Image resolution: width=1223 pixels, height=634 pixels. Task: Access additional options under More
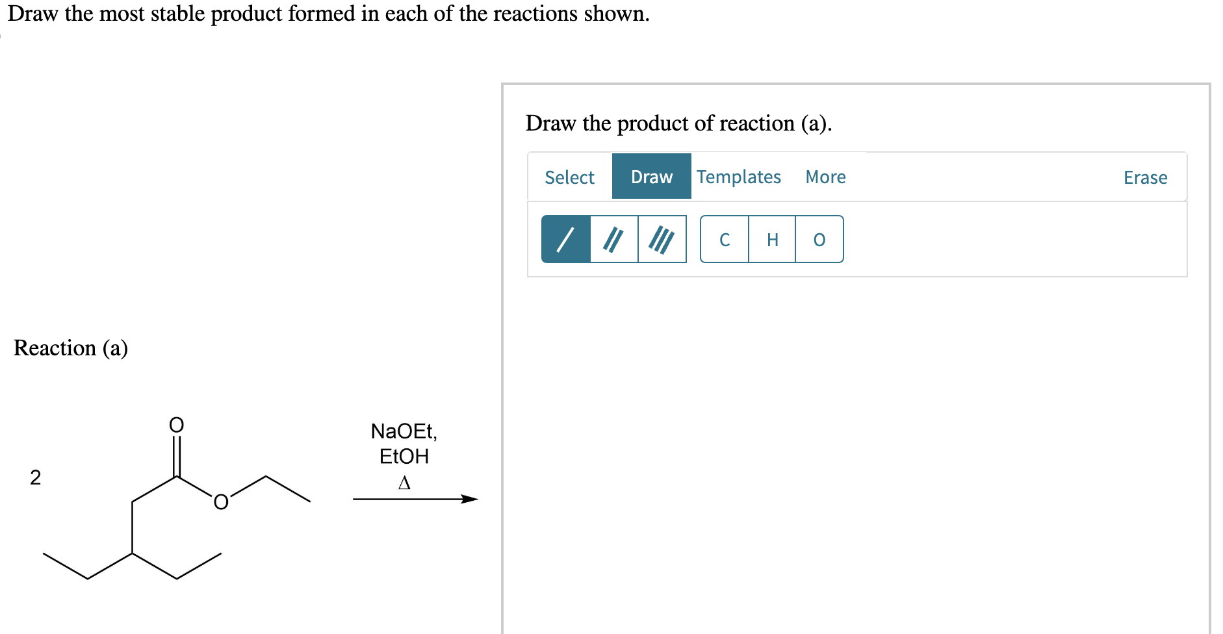pyautogui.click(x=825, y=177)
